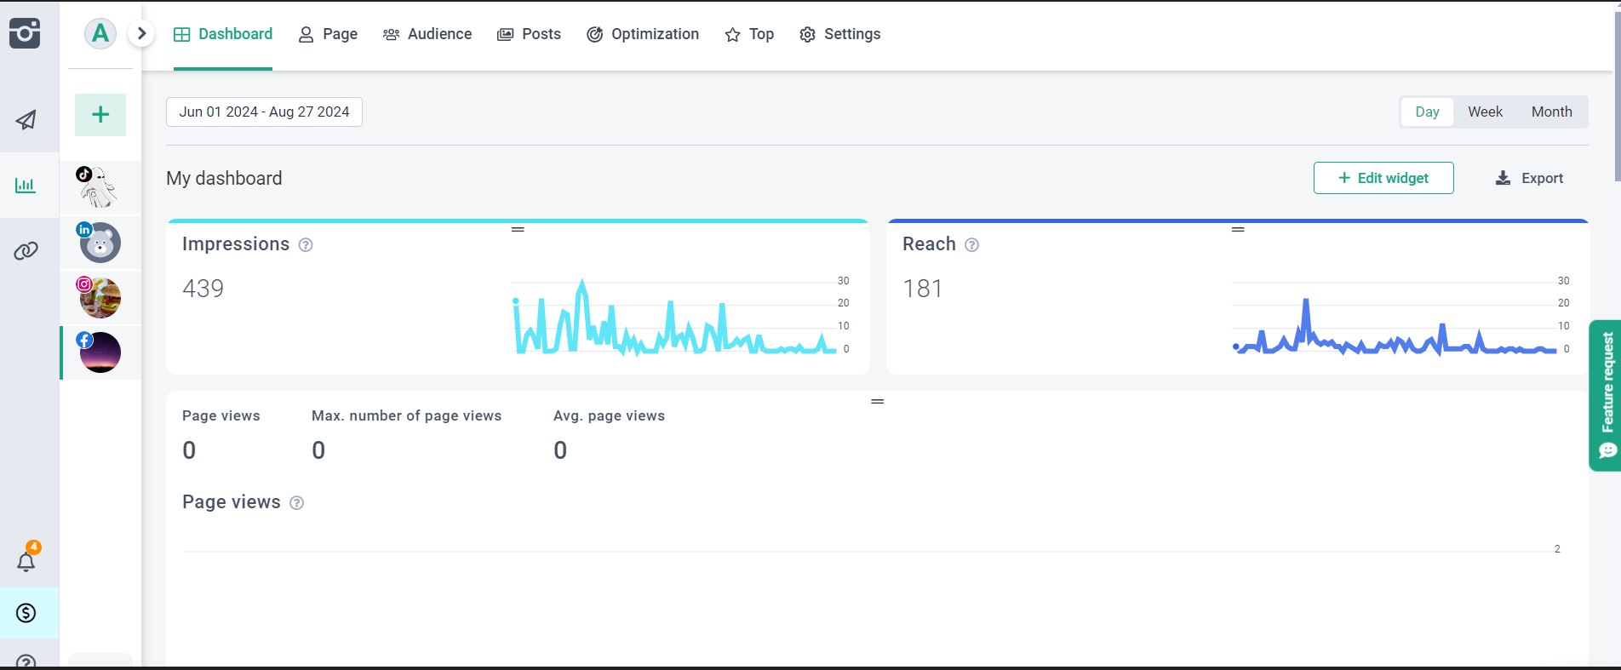Viewport: 1621px width, 670px height.
Task: Open the Feature request side tab
Action: [1606, 395]
